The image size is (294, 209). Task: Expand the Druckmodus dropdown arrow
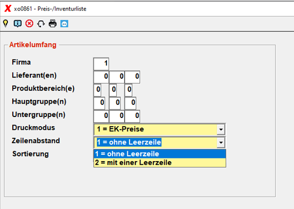221,129
